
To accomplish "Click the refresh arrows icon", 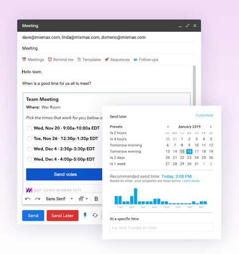I will 95,215.
